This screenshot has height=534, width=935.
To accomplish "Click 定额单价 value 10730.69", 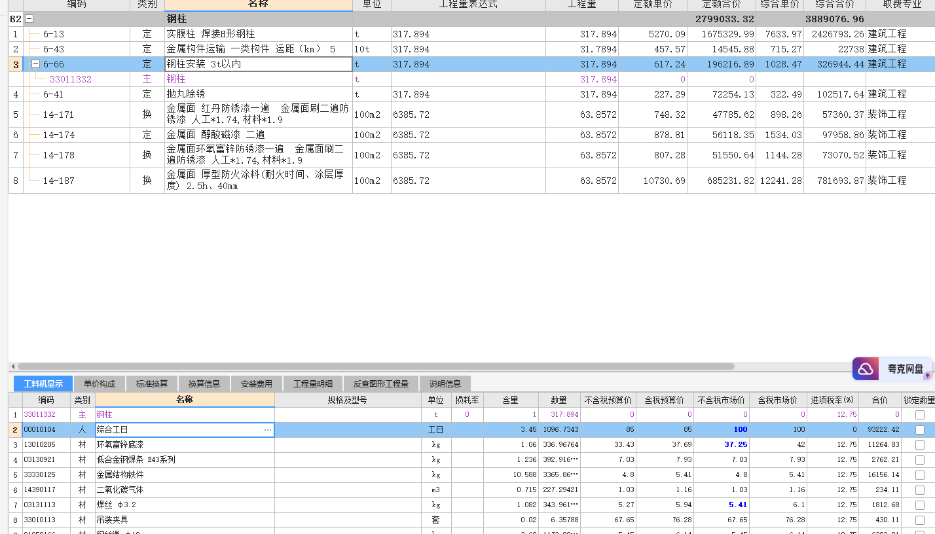I will 664,181.
